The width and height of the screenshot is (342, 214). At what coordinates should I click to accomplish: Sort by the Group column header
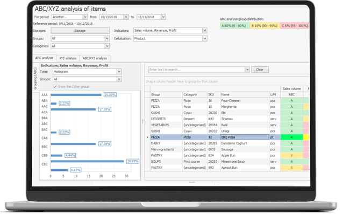click(x=166, y=95)
